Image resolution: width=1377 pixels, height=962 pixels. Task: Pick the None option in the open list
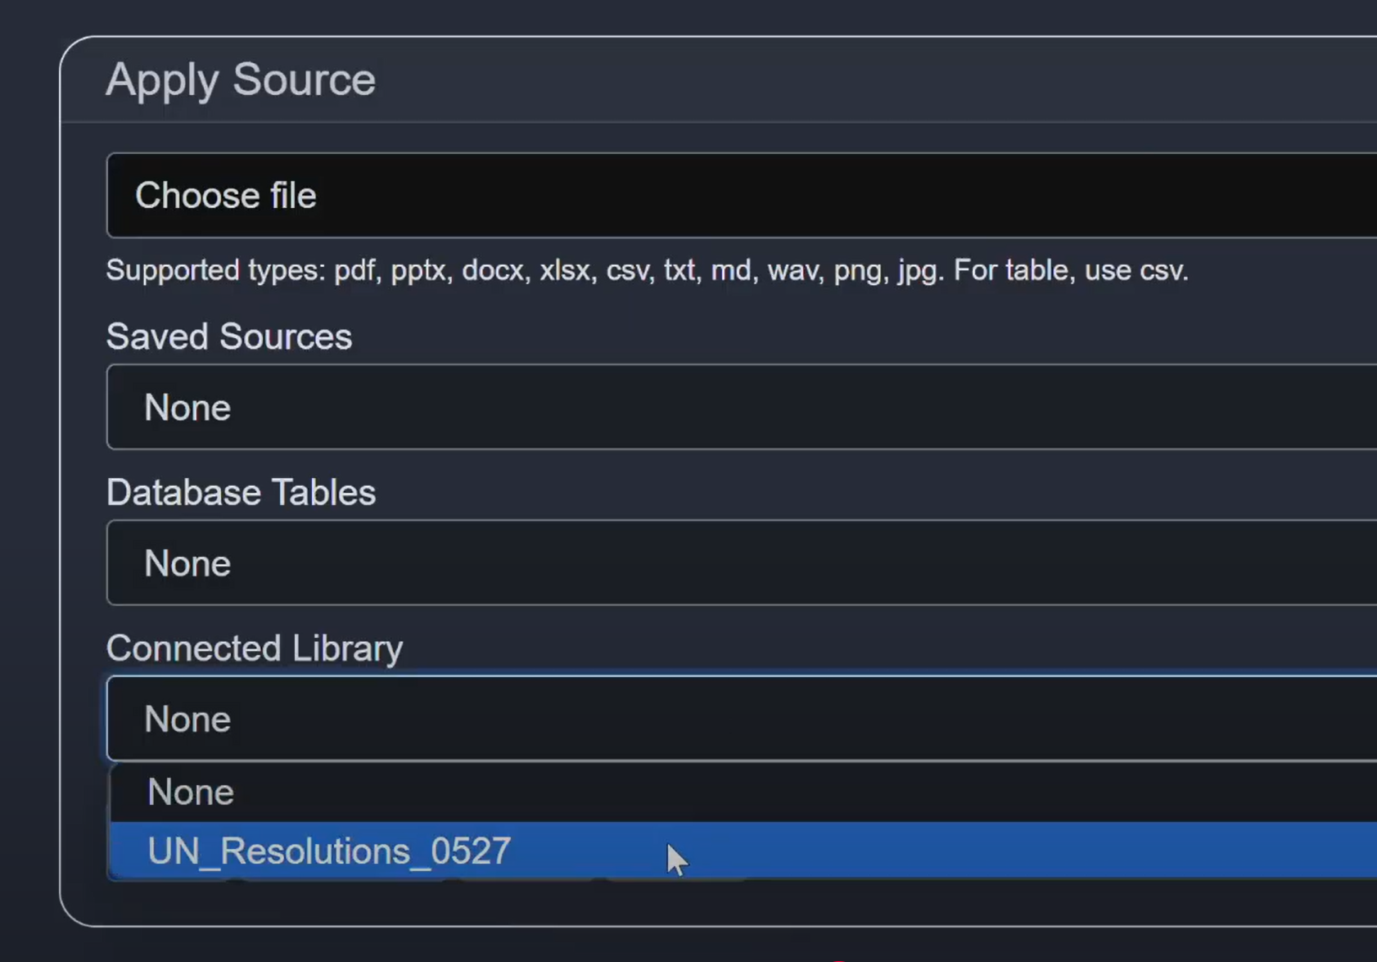tap(191, 793)
